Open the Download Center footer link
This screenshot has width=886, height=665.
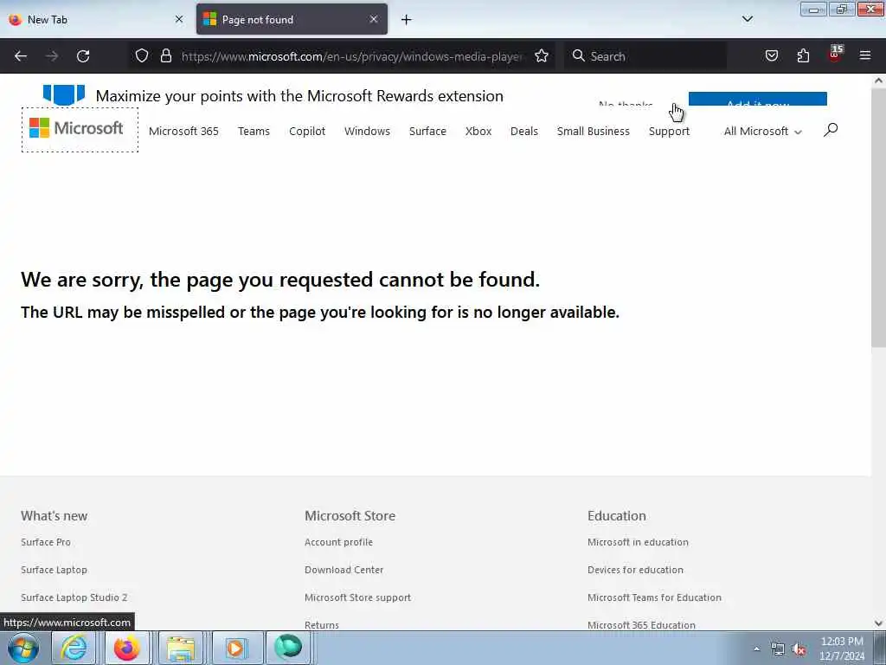(344, 570)
